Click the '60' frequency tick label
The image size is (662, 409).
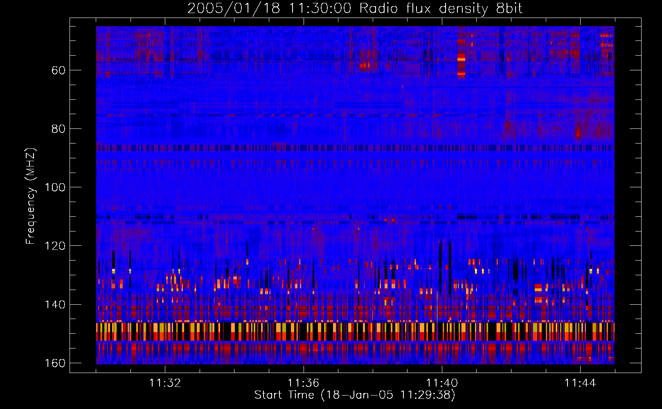tap(58, 70)
